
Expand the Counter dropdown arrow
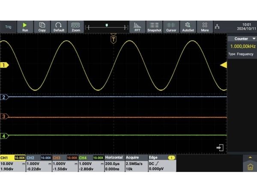click(x=254, y=39)
